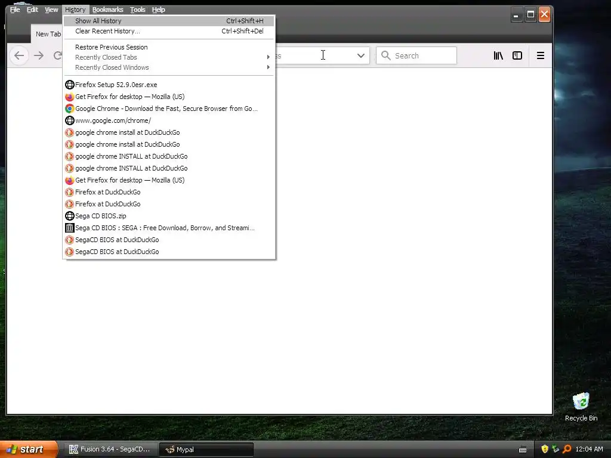Image resolution: width=611 pixels, height=458 pixels.
Task: Select the New Tab browser tab
Action: [48, 34]
